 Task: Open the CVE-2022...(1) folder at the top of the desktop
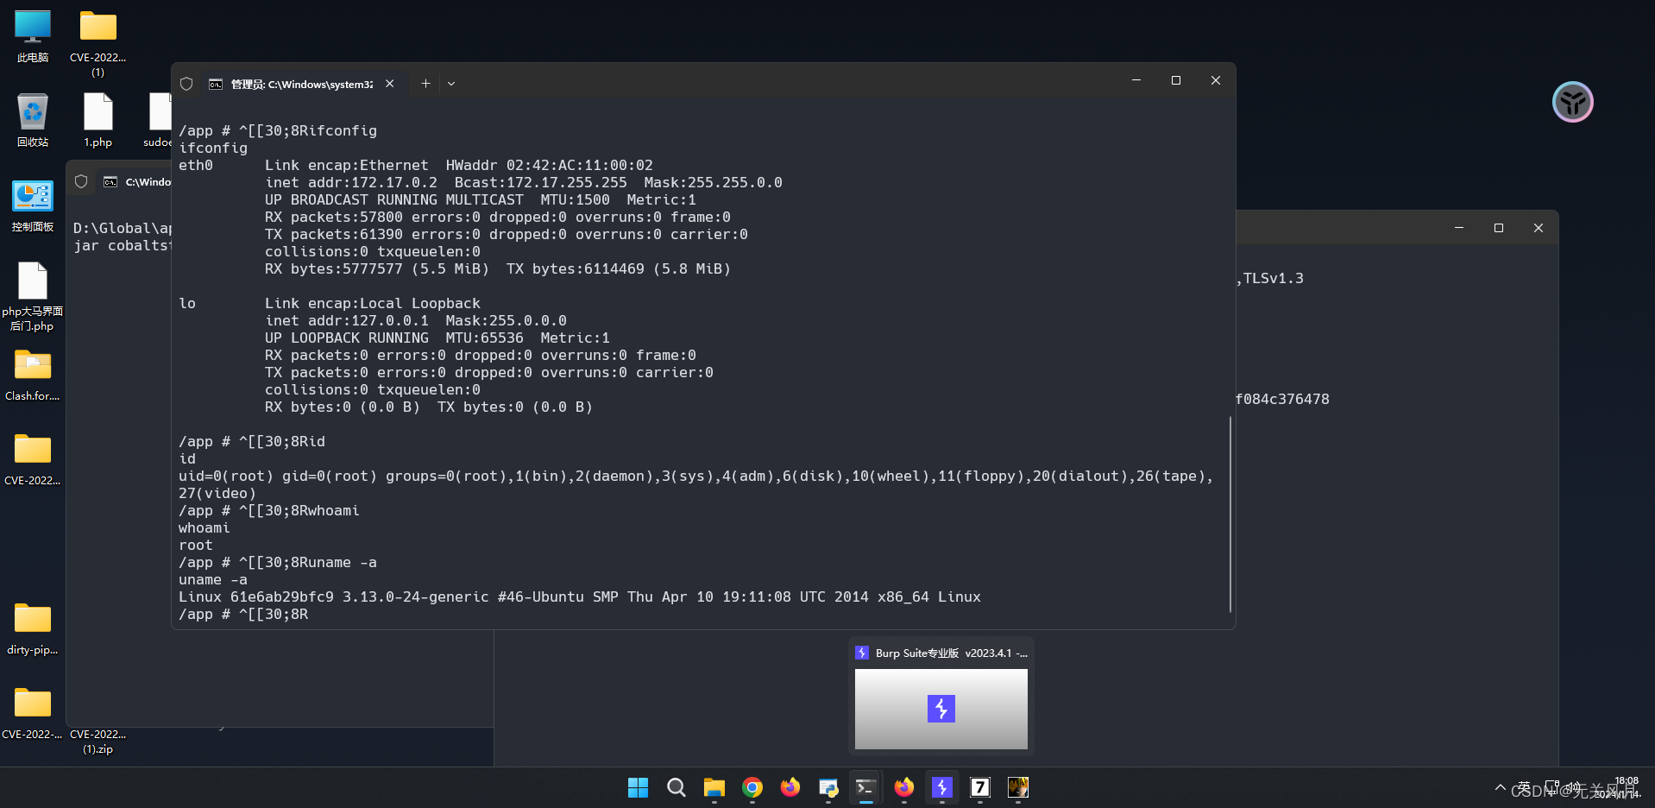(x=98, y=41)
